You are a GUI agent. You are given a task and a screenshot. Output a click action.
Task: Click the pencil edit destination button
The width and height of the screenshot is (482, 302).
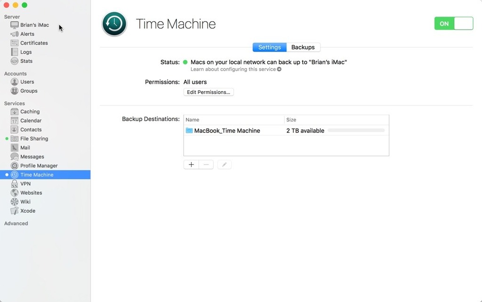(225, 165)
